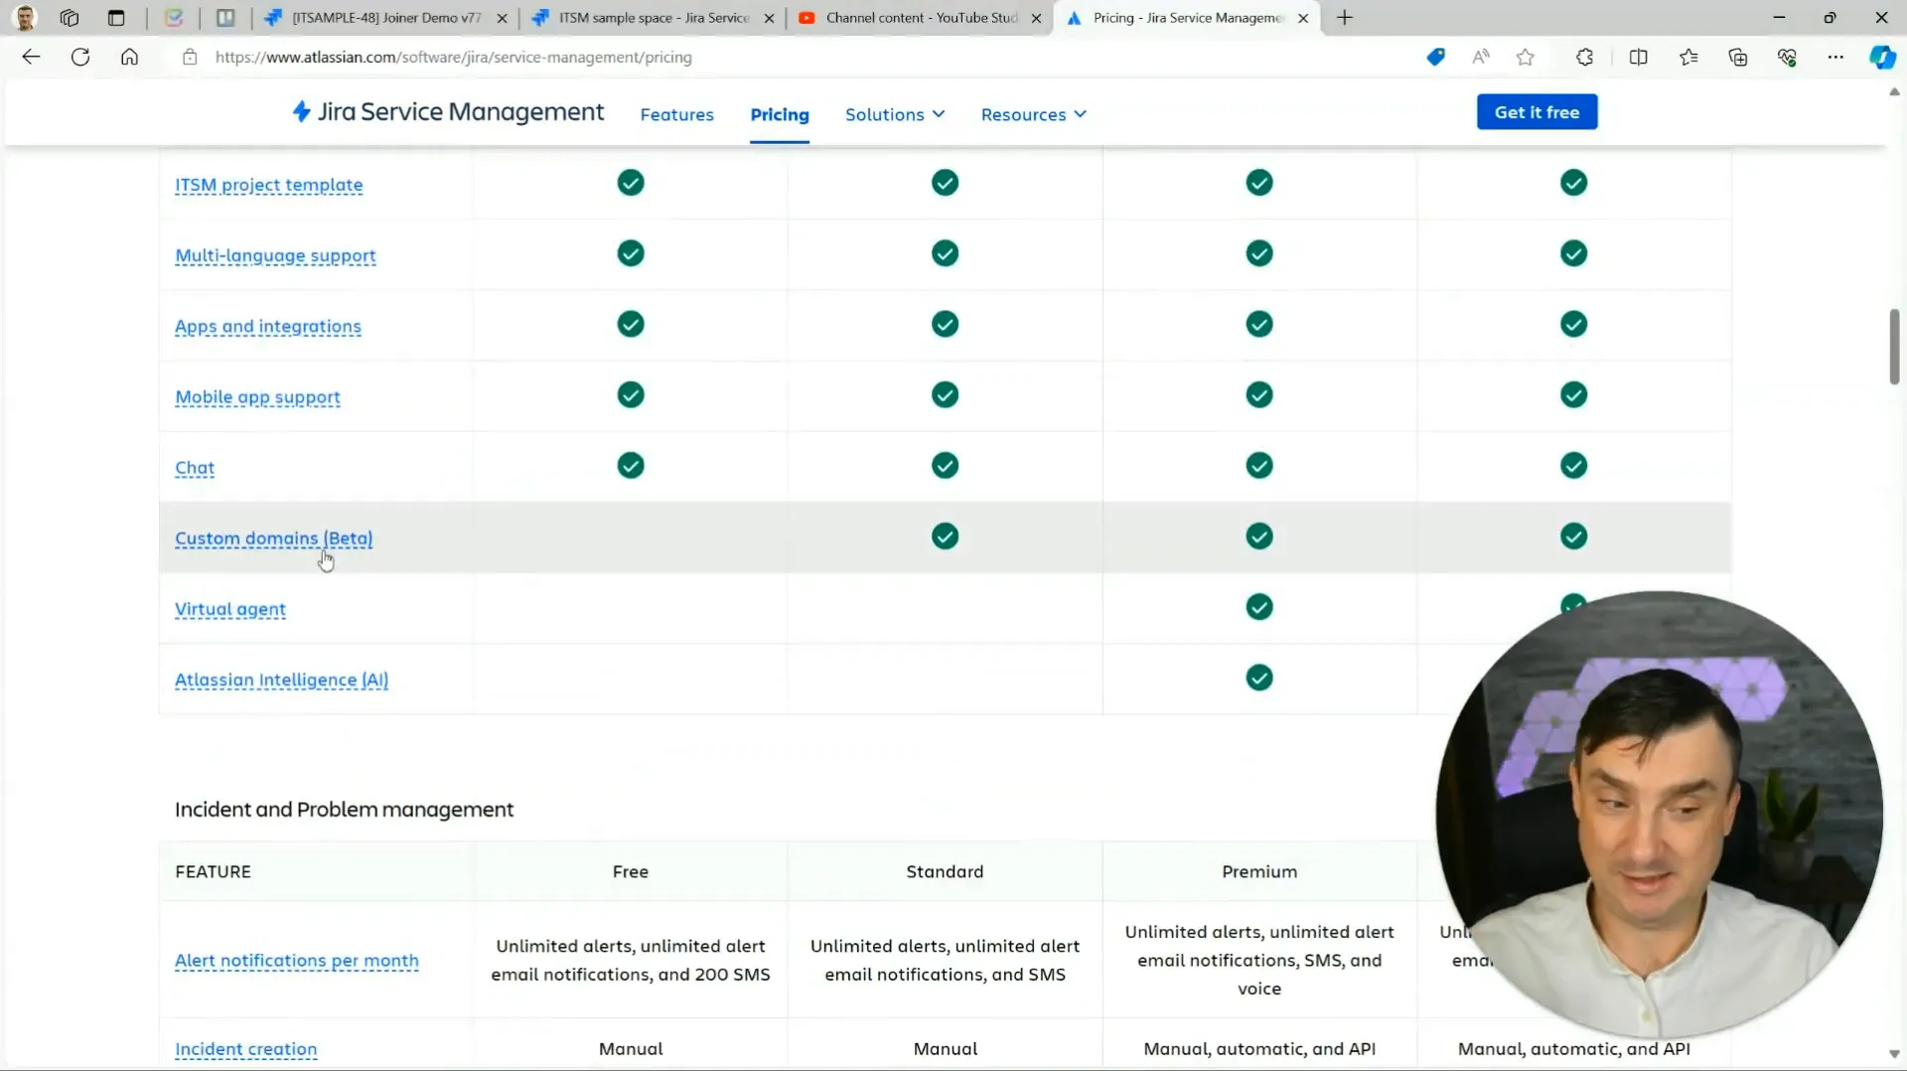Click Premium checkmark for Virtual agent
1907x1071 pixels.
[x=1259, y=607]
